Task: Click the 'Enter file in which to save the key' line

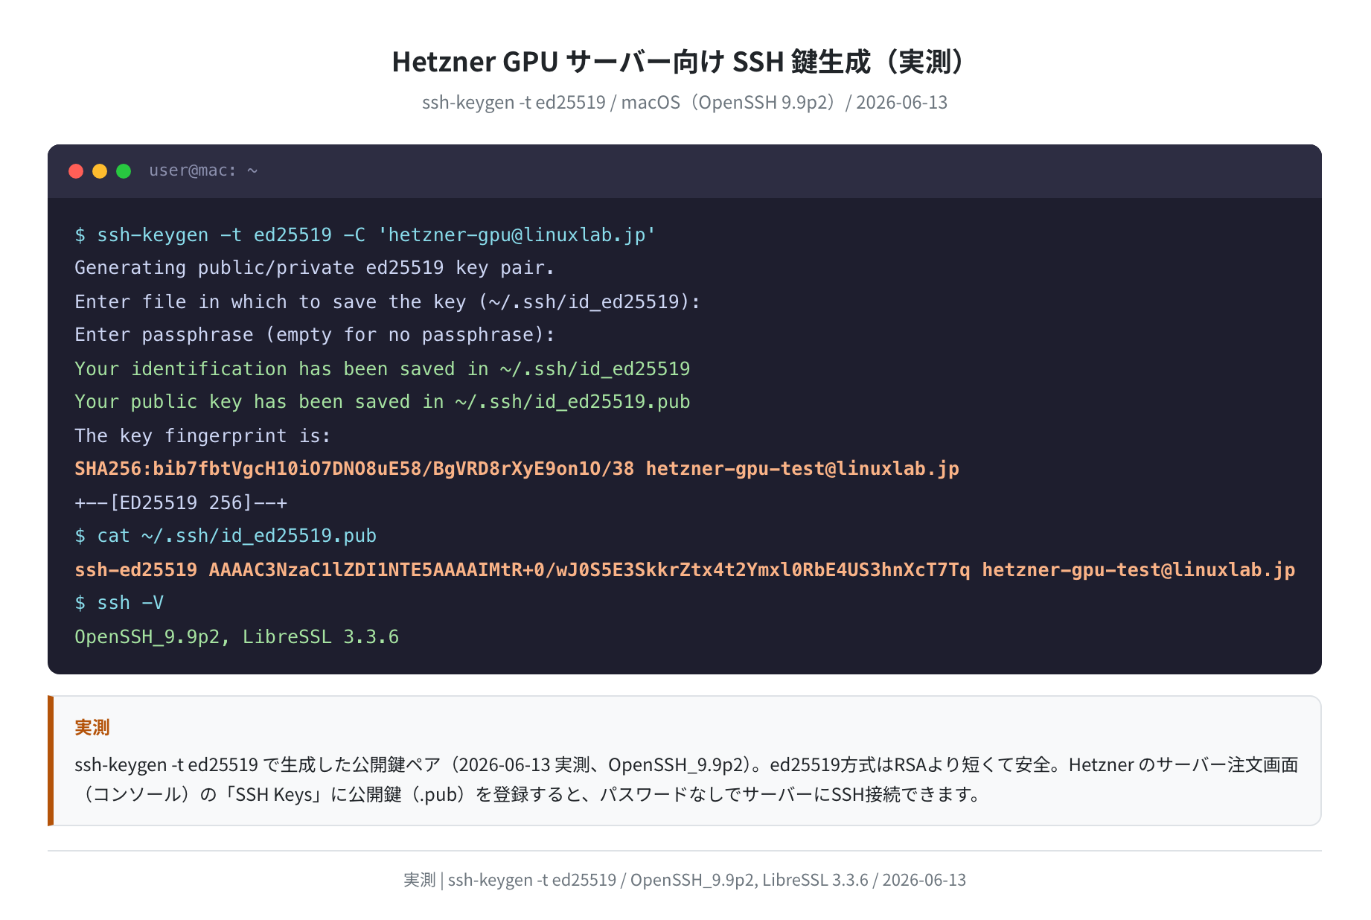Action: click(387, 301)
